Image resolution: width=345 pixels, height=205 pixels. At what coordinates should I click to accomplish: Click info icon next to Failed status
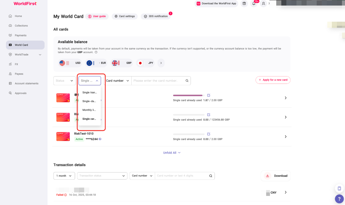point(65,195)
